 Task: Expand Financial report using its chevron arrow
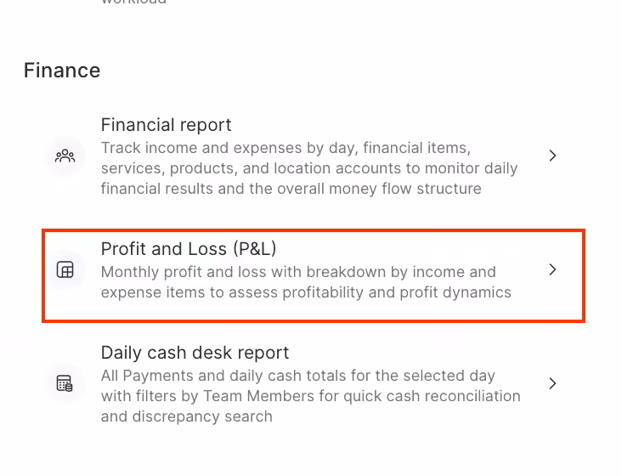tap(552, 156)
